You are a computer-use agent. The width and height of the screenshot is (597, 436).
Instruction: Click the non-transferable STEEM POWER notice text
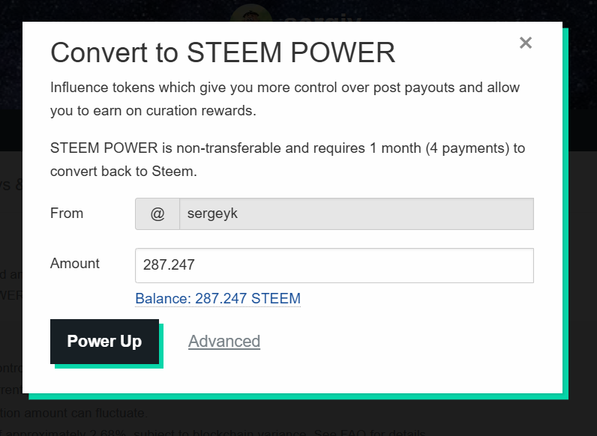click(x=287, y=160)
